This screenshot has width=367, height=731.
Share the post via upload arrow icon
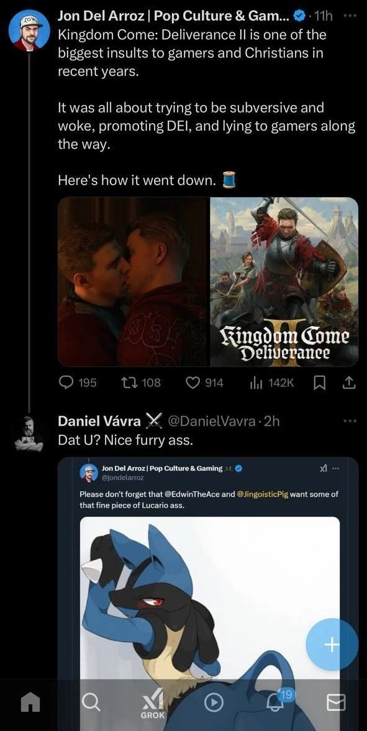pyautogui.click(x=349, y=383)
